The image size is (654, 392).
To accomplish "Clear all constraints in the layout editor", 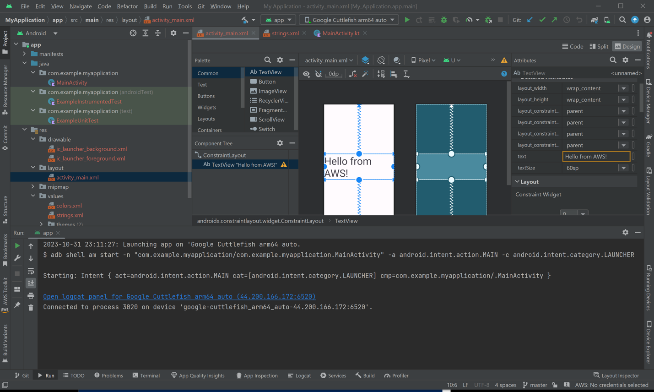I will pyautogui.click(x=352, y=74).
